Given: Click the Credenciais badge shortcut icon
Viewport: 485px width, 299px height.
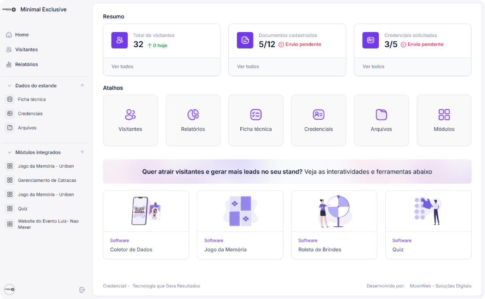Looking at the screenshot, I should pyautogui.click(x=318, y=114).
